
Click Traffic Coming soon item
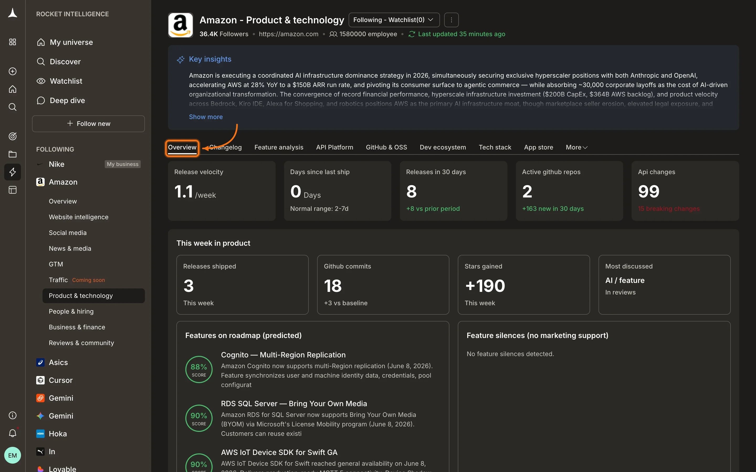[77, 280]
